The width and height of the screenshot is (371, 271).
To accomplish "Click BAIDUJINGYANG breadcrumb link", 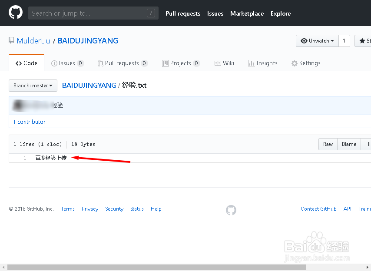I will (x=89, y=86).
